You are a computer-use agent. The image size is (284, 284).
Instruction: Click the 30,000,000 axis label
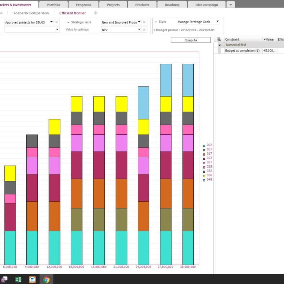point(188,267)
